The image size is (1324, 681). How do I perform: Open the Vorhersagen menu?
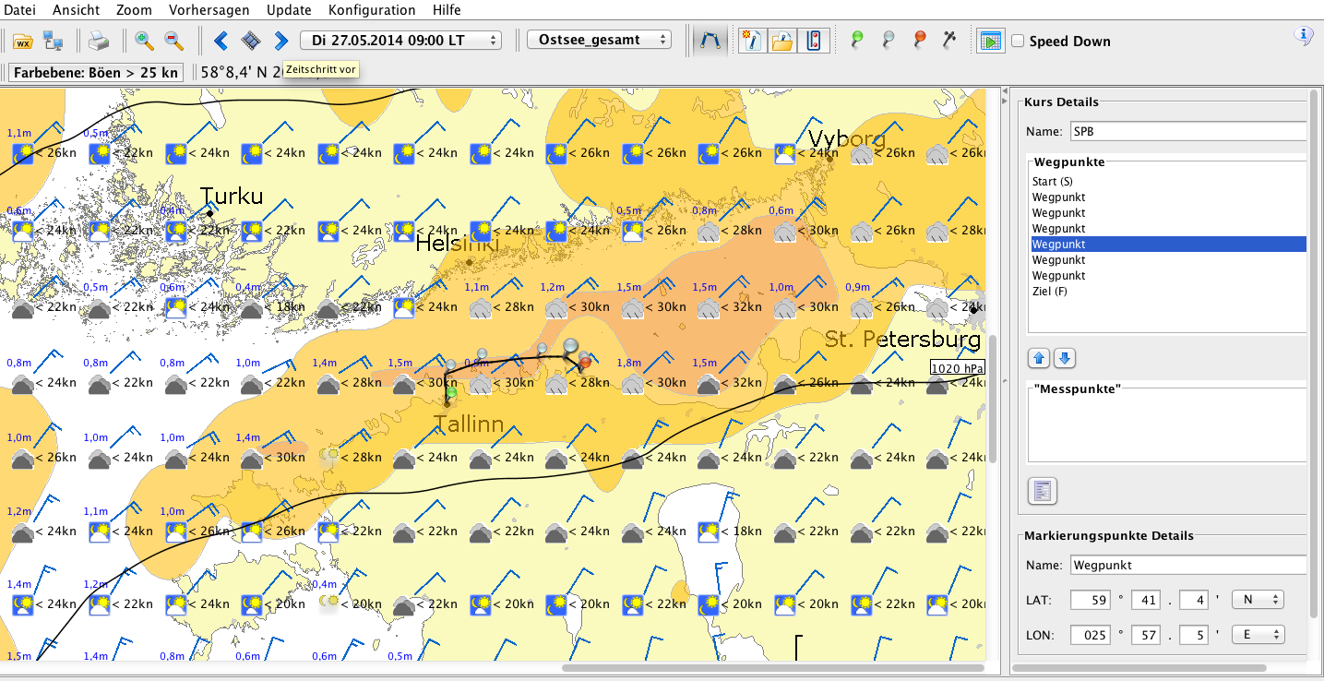click(x=209, y=10)
